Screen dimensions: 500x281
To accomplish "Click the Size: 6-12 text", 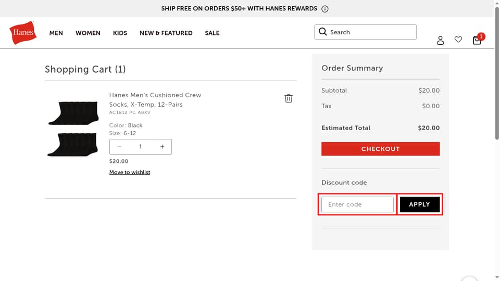I will (x=122, y=133).
